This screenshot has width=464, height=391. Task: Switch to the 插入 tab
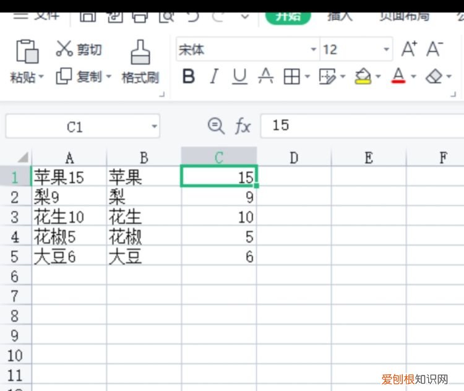[x=340, y=16]
